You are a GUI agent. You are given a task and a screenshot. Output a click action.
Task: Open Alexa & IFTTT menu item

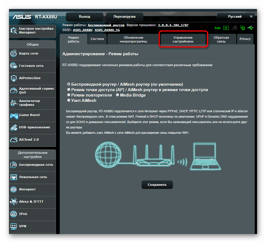(x=32, y=202)
